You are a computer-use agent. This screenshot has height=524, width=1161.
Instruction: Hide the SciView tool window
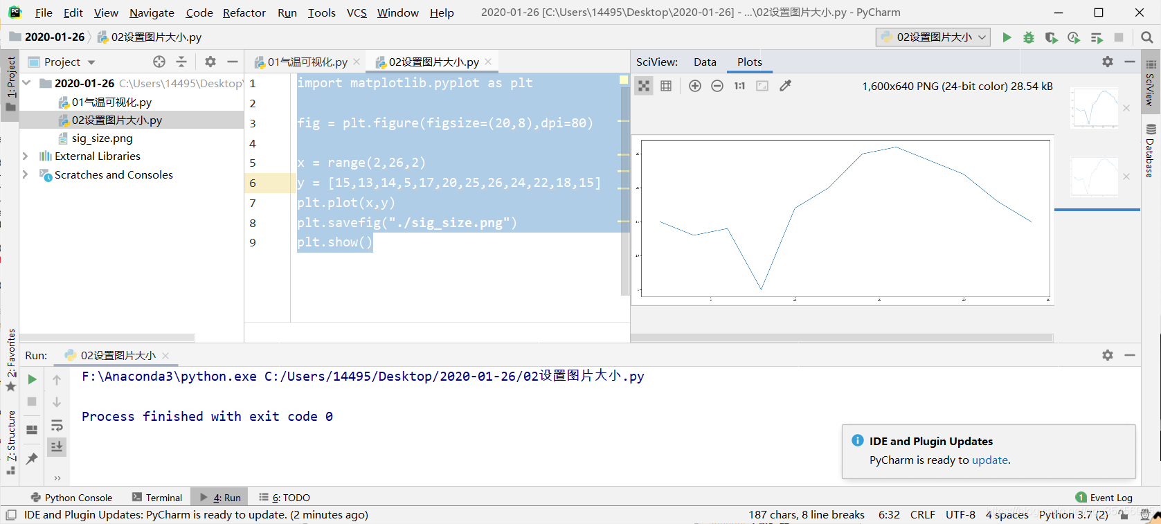[x=1130, y=62]
